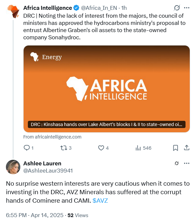Click the $AVZ cashtag link
The image size is (196, 222).
click(100, 200)
